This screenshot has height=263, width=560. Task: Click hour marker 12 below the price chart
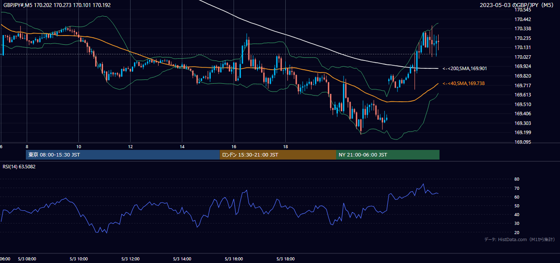point(130,146)
